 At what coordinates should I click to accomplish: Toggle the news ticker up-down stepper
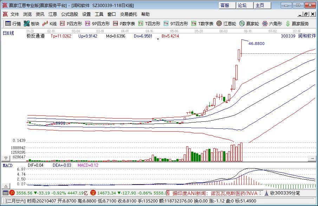point(260,193)
